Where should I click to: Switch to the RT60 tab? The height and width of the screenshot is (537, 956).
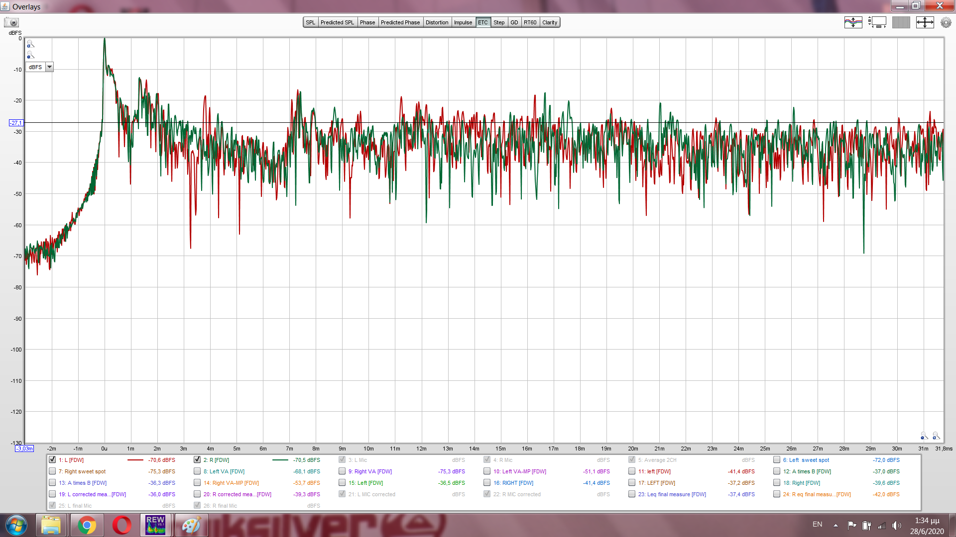point(530,22)
